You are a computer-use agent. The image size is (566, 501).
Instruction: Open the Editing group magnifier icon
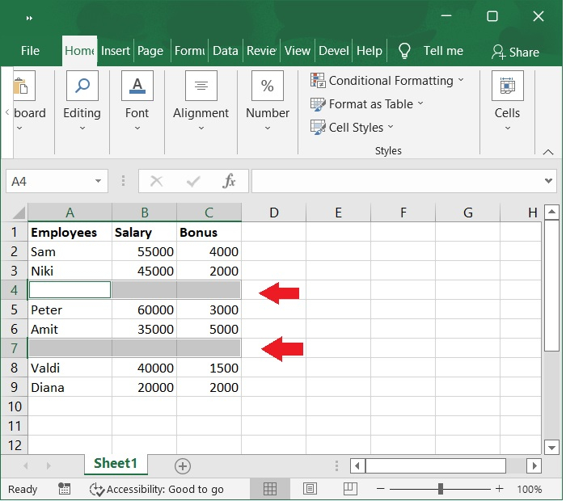(82, 86)
